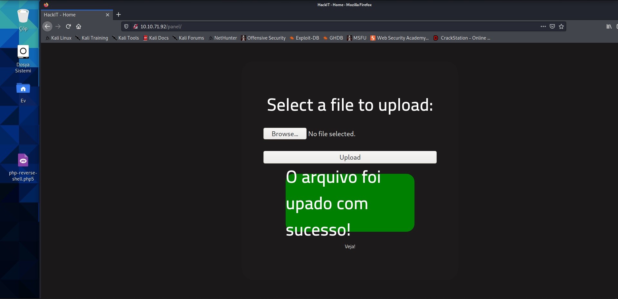Image resolution: width=618 pixels, height=299 pixels.
Task: Open the Kali Tools bookmark
Action: click(x=126, y=38)
